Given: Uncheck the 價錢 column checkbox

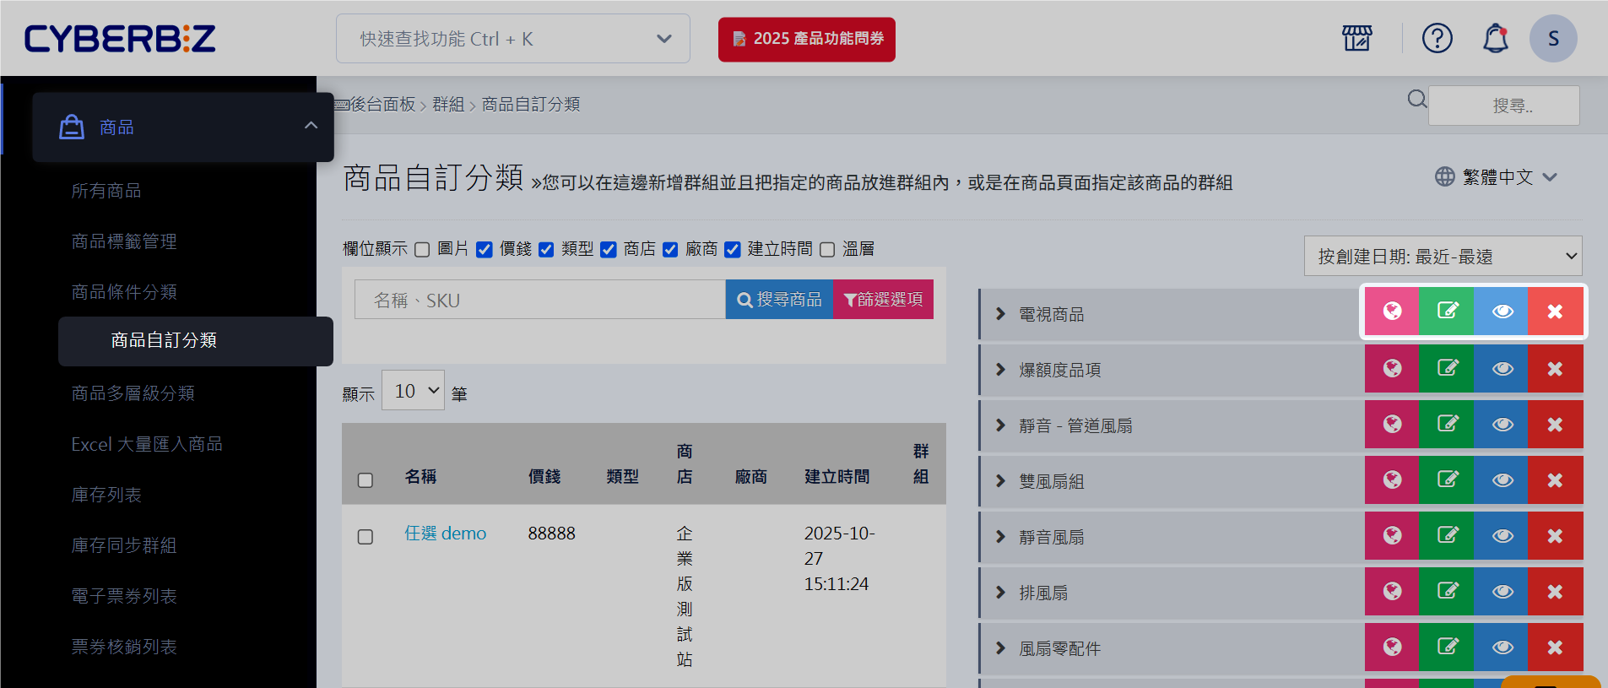Looking at the screenshot, I should point(485,249).
